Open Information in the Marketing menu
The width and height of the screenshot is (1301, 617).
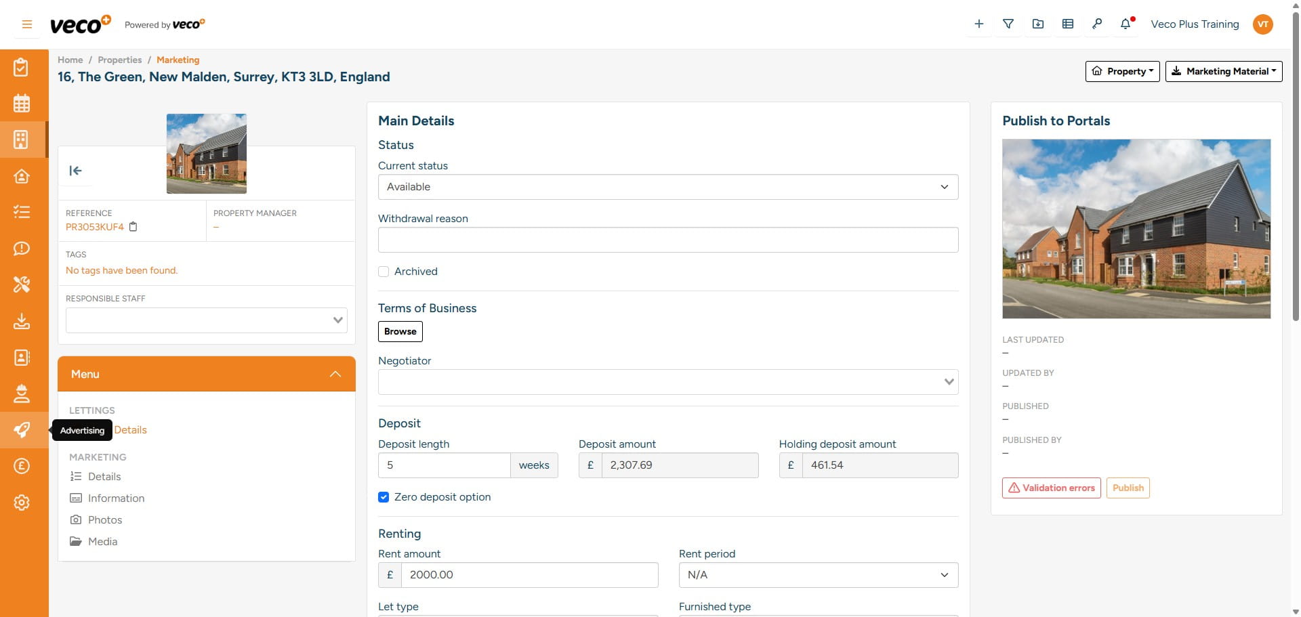coord(116,498)
